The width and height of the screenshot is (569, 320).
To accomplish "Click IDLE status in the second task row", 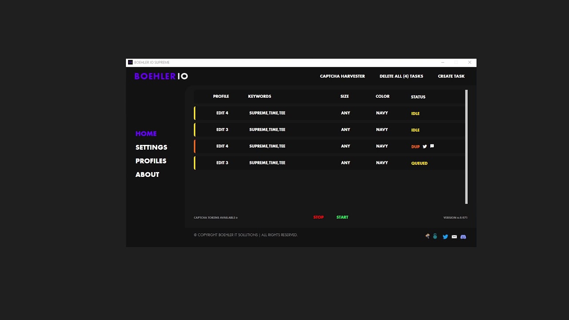I will click(x=415, y=130).
